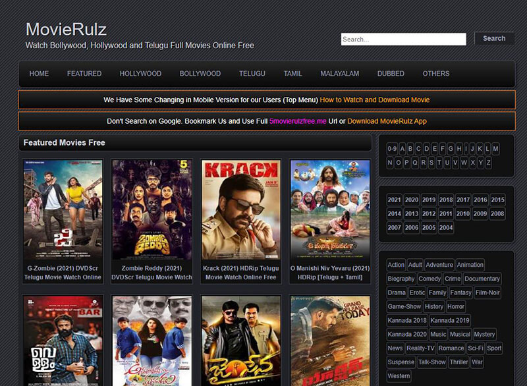Go to the HOLLYWOOD section
The width and height of the screenshot is (527, 386).
tap(140, 74)
